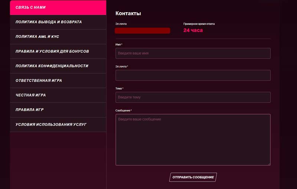
Task: Click the Введите ваше сообщение text area
Action: click(193, 139)
